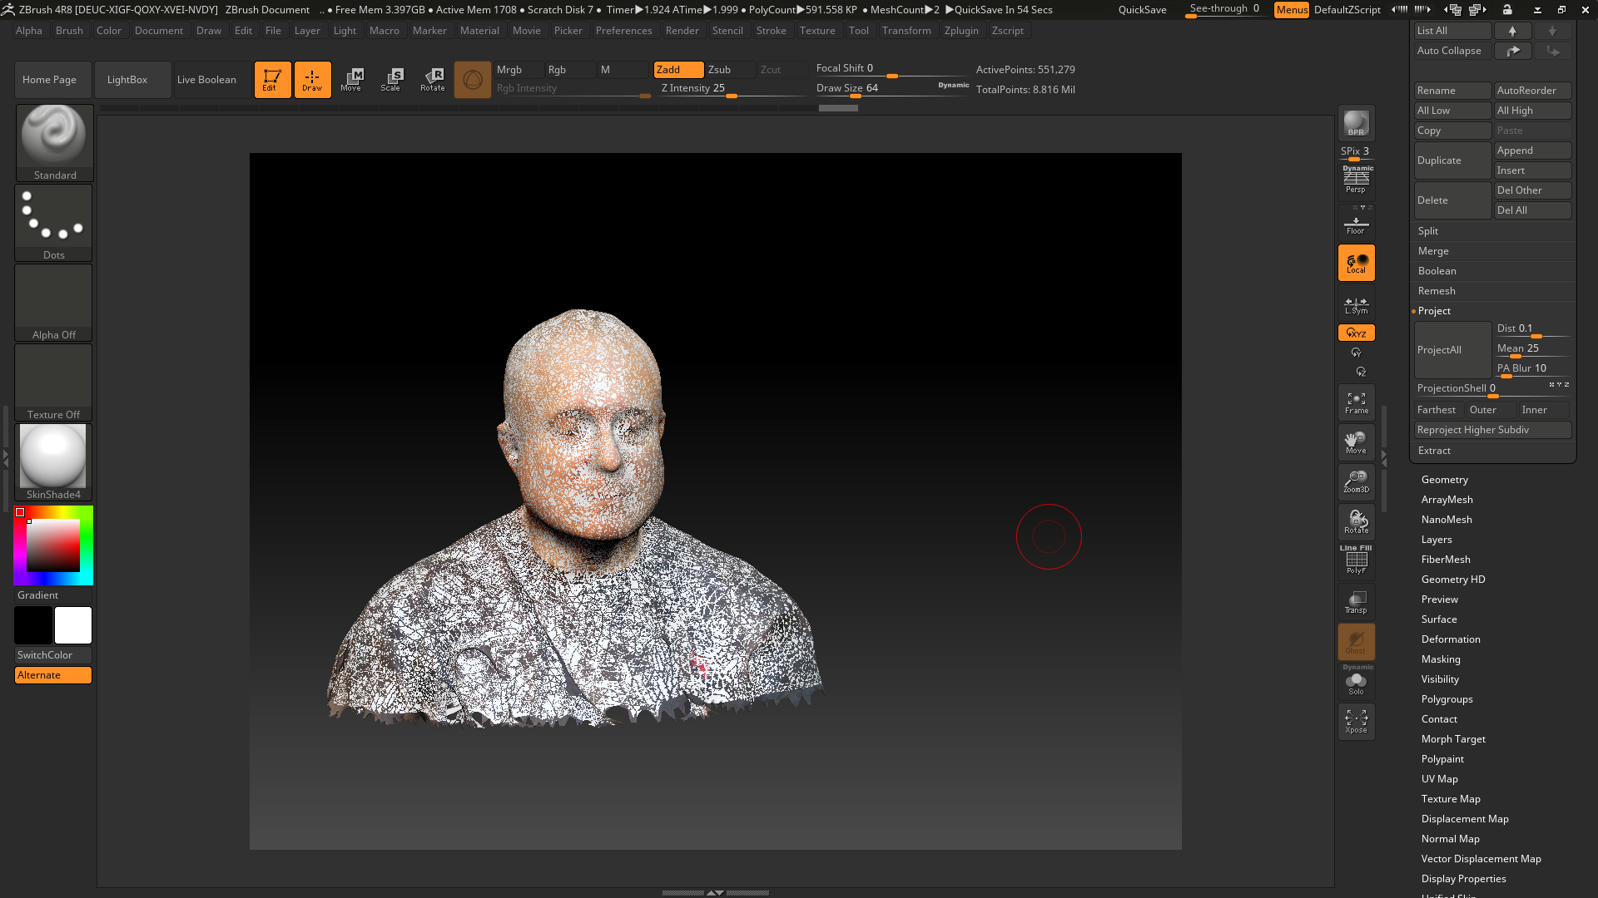
Task: Toggle Farthest projection option
Action: pyautogui.click(x=1438, y=410)
